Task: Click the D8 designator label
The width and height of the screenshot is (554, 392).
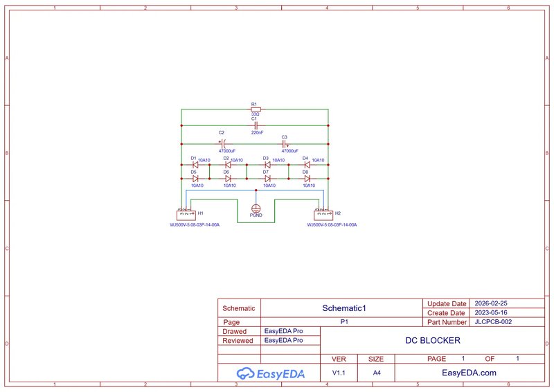Action: 305,172
